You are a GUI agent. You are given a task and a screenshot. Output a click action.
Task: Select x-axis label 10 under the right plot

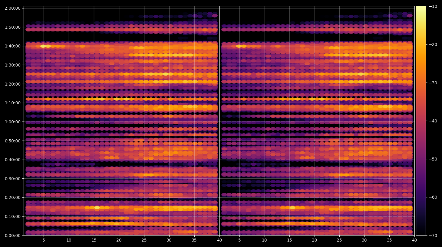point(264,240)
